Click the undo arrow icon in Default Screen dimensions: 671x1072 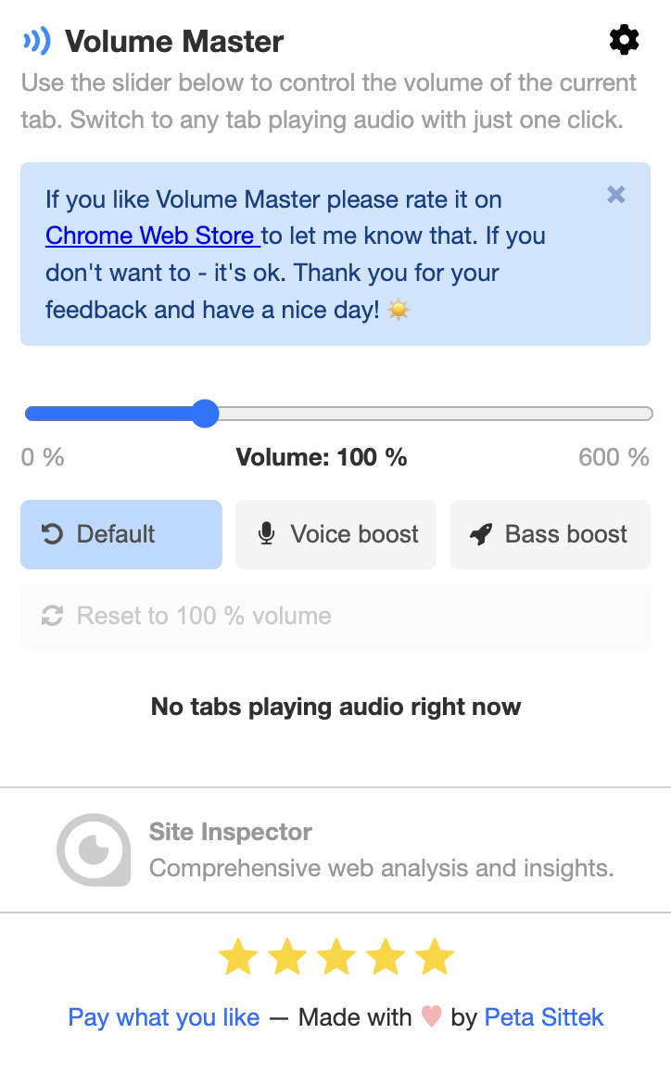pyautogui.click(x=53, y=534)
